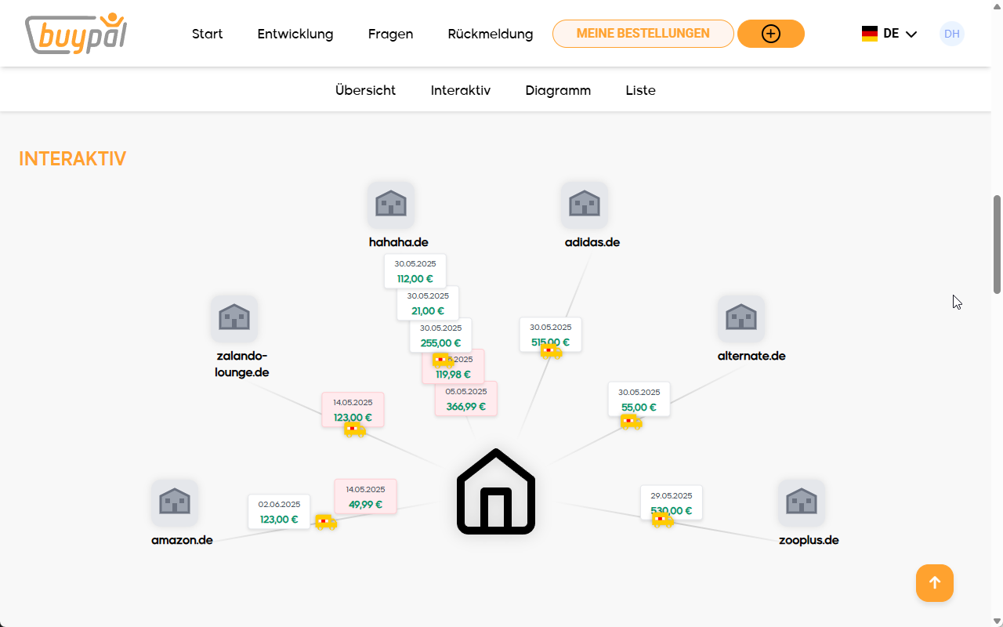Click the adidas.de shop icon
The width and height of the screenshot is (1003, 627).
(585, 205)
